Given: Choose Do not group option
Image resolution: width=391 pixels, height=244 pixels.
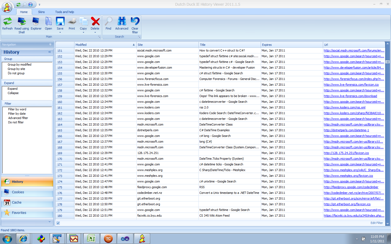Looking at the screenshot, I should coord(16,73).
